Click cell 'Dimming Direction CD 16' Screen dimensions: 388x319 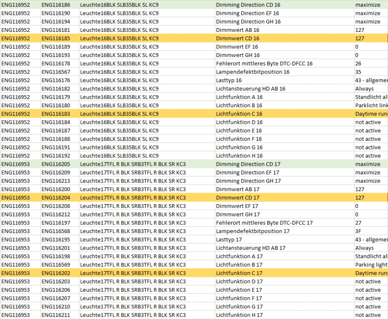(x=284, y=5)
